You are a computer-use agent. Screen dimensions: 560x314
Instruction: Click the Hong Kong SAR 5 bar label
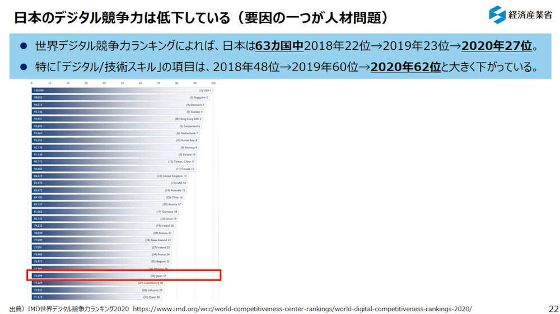188,119
